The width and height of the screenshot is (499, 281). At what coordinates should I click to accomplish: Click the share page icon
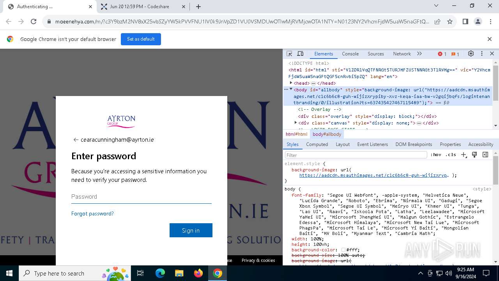coord(437,22)
